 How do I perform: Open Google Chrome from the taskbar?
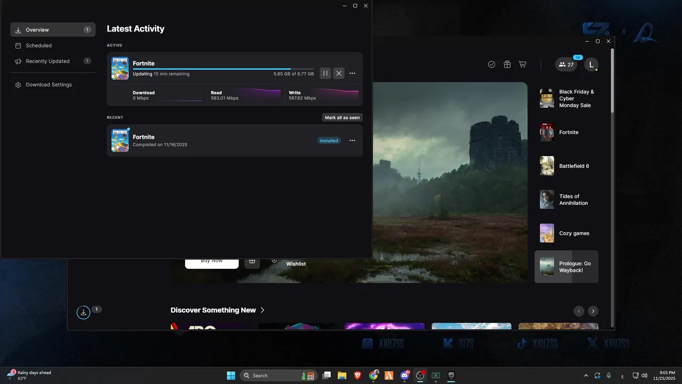374,375
